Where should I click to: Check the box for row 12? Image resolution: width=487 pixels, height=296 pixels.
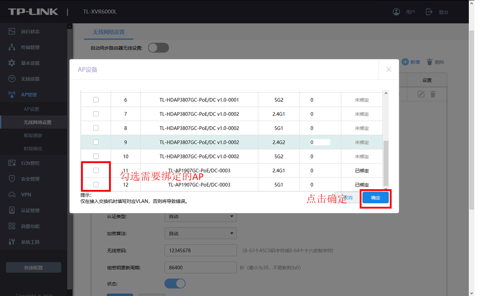(96, 185)
